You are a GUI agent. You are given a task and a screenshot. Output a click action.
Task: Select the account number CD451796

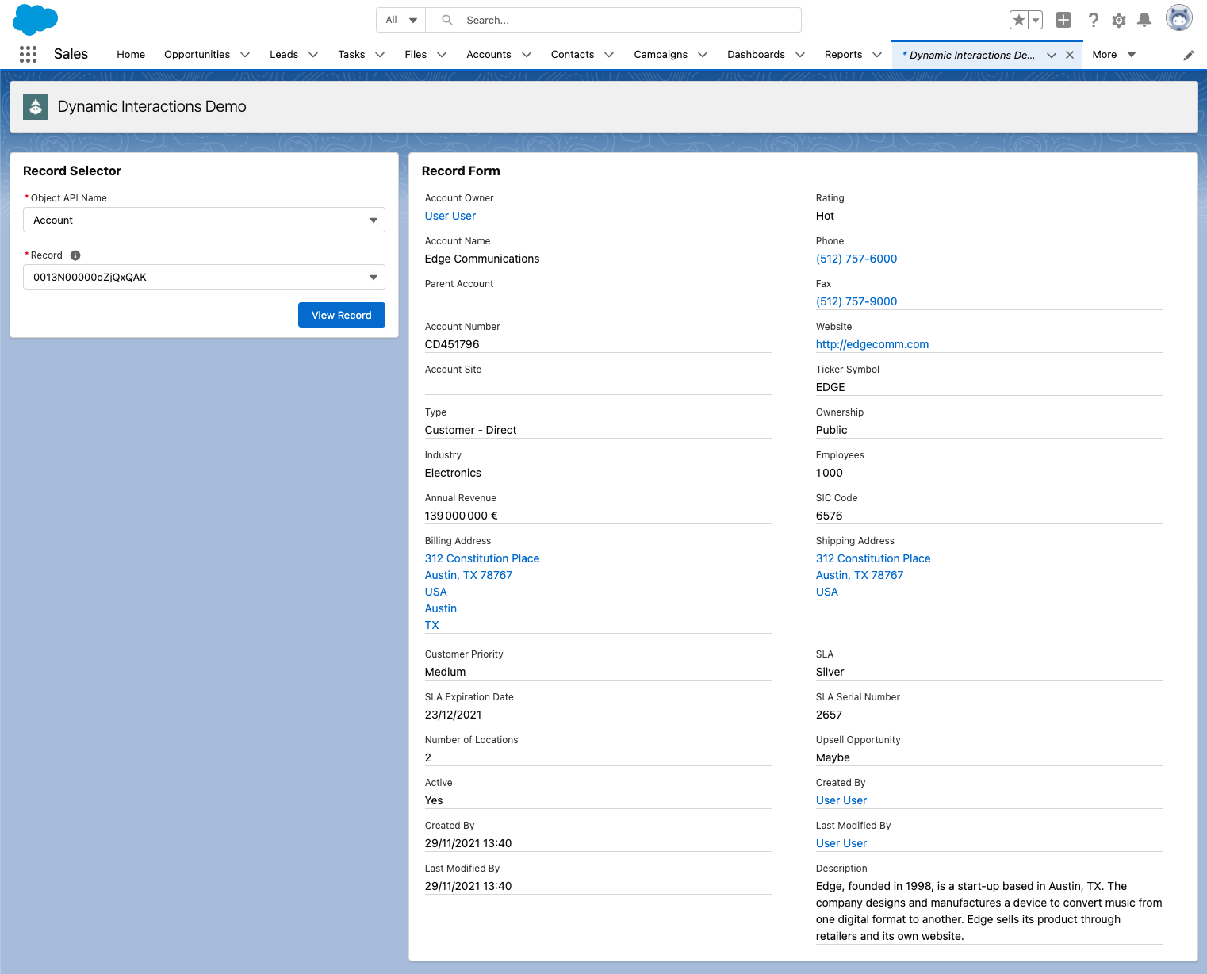coord(452,344)
